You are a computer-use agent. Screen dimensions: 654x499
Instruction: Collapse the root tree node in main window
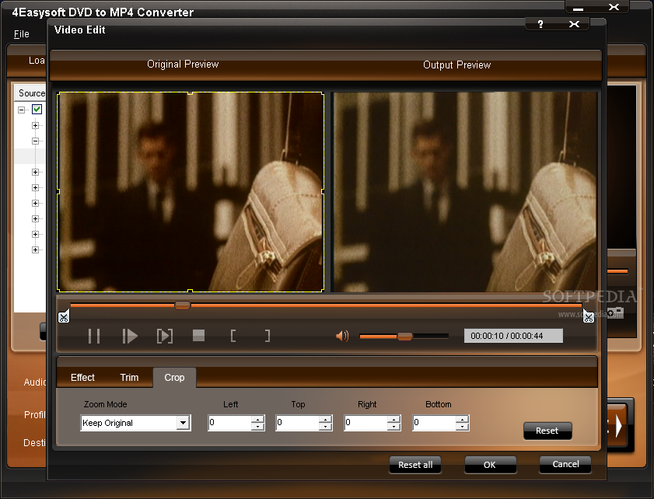tap(21, 110)
